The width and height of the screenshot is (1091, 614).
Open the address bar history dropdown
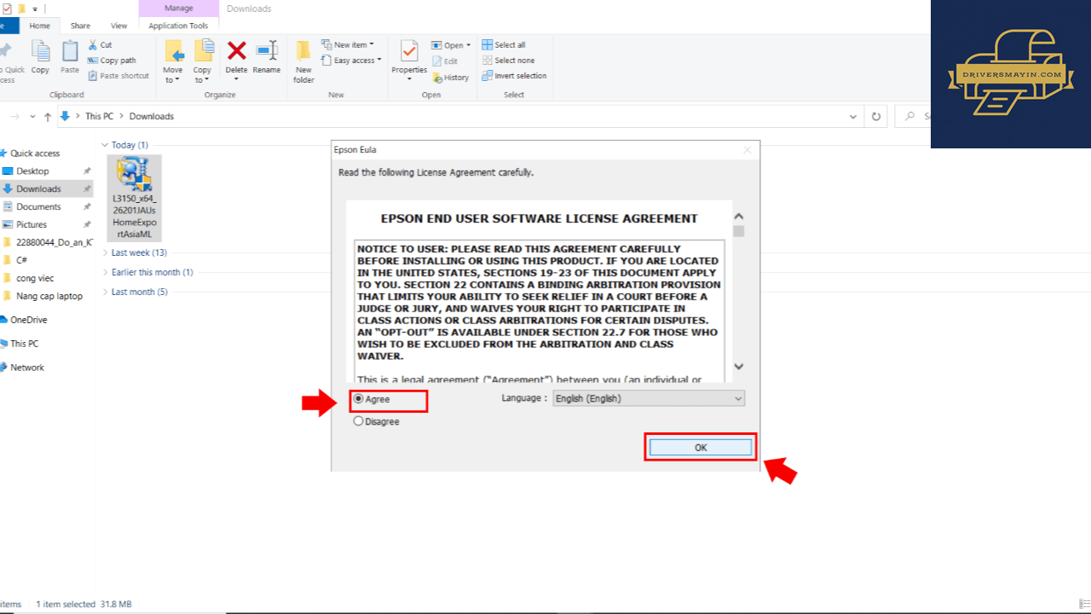[x=853, y=116]
